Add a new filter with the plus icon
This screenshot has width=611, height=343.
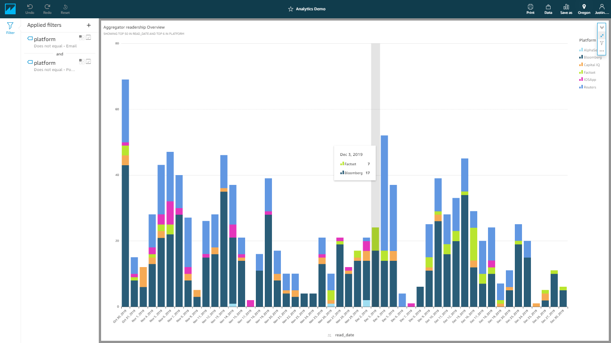tap(89, 25)
